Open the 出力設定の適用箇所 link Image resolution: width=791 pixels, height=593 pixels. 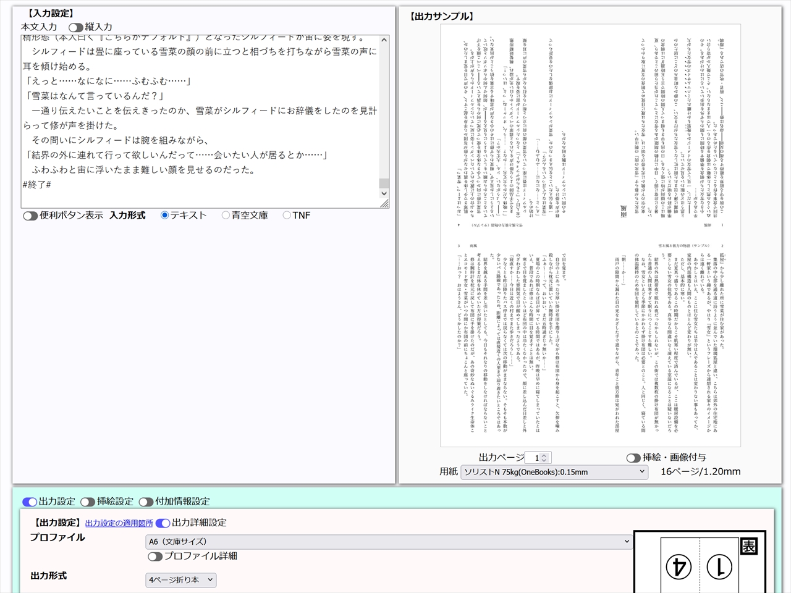click(x=119, y=523)
